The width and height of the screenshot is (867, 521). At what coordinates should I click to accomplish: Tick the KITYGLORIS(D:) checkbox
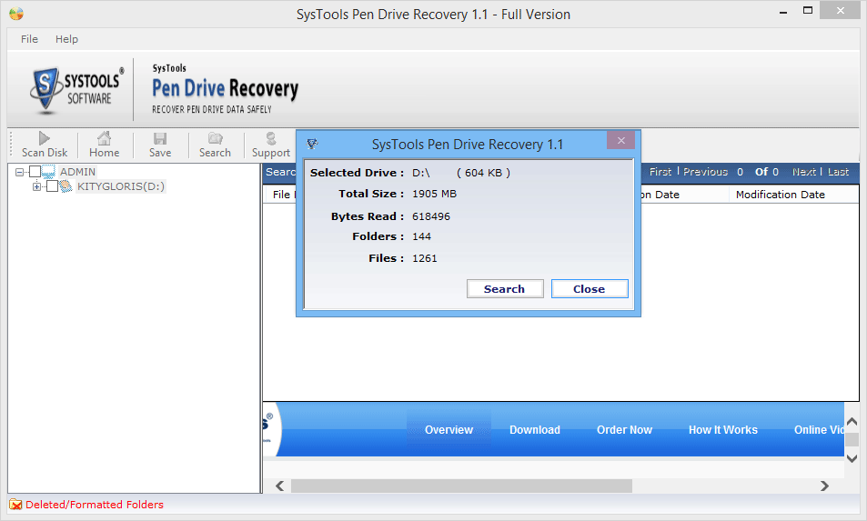coord(52,186)
